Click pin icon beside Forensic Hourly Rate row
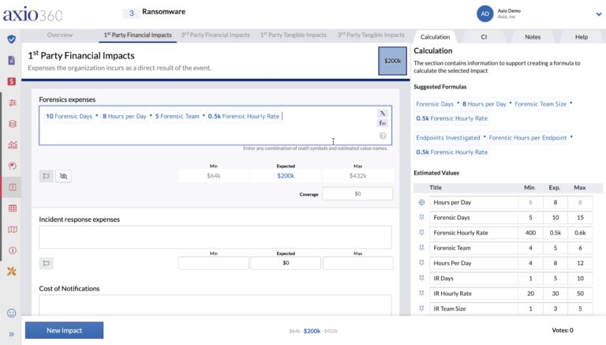Viewport: 606px width, 345px height. pyautogui.click(x=421, y=232)
